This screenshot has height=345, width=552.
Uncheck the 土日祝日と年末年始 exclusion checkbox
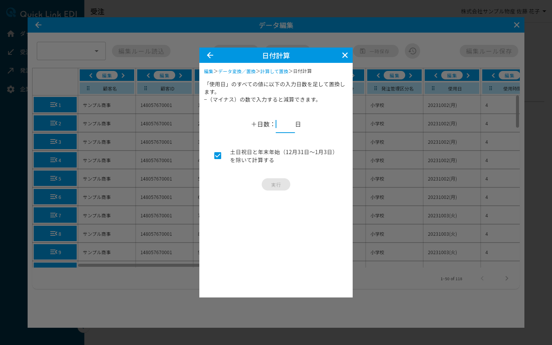click(x=218, y=156)
